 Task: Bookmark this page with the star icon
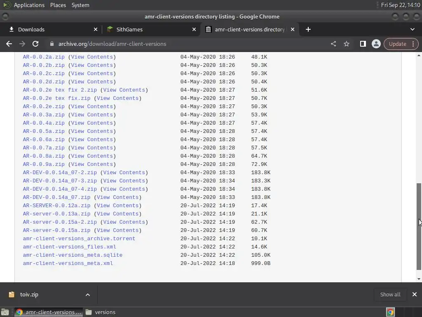[346, 44]
